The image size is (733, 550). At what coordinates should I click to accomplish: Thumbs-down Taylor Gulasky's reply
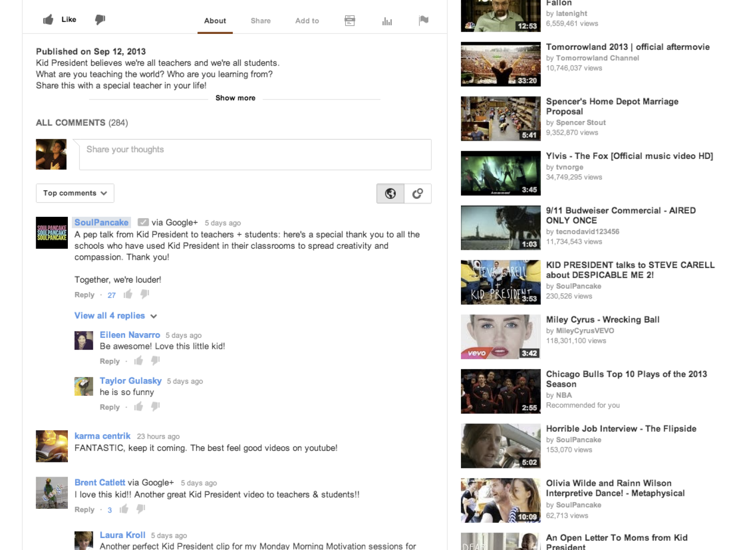pos(155,407)
